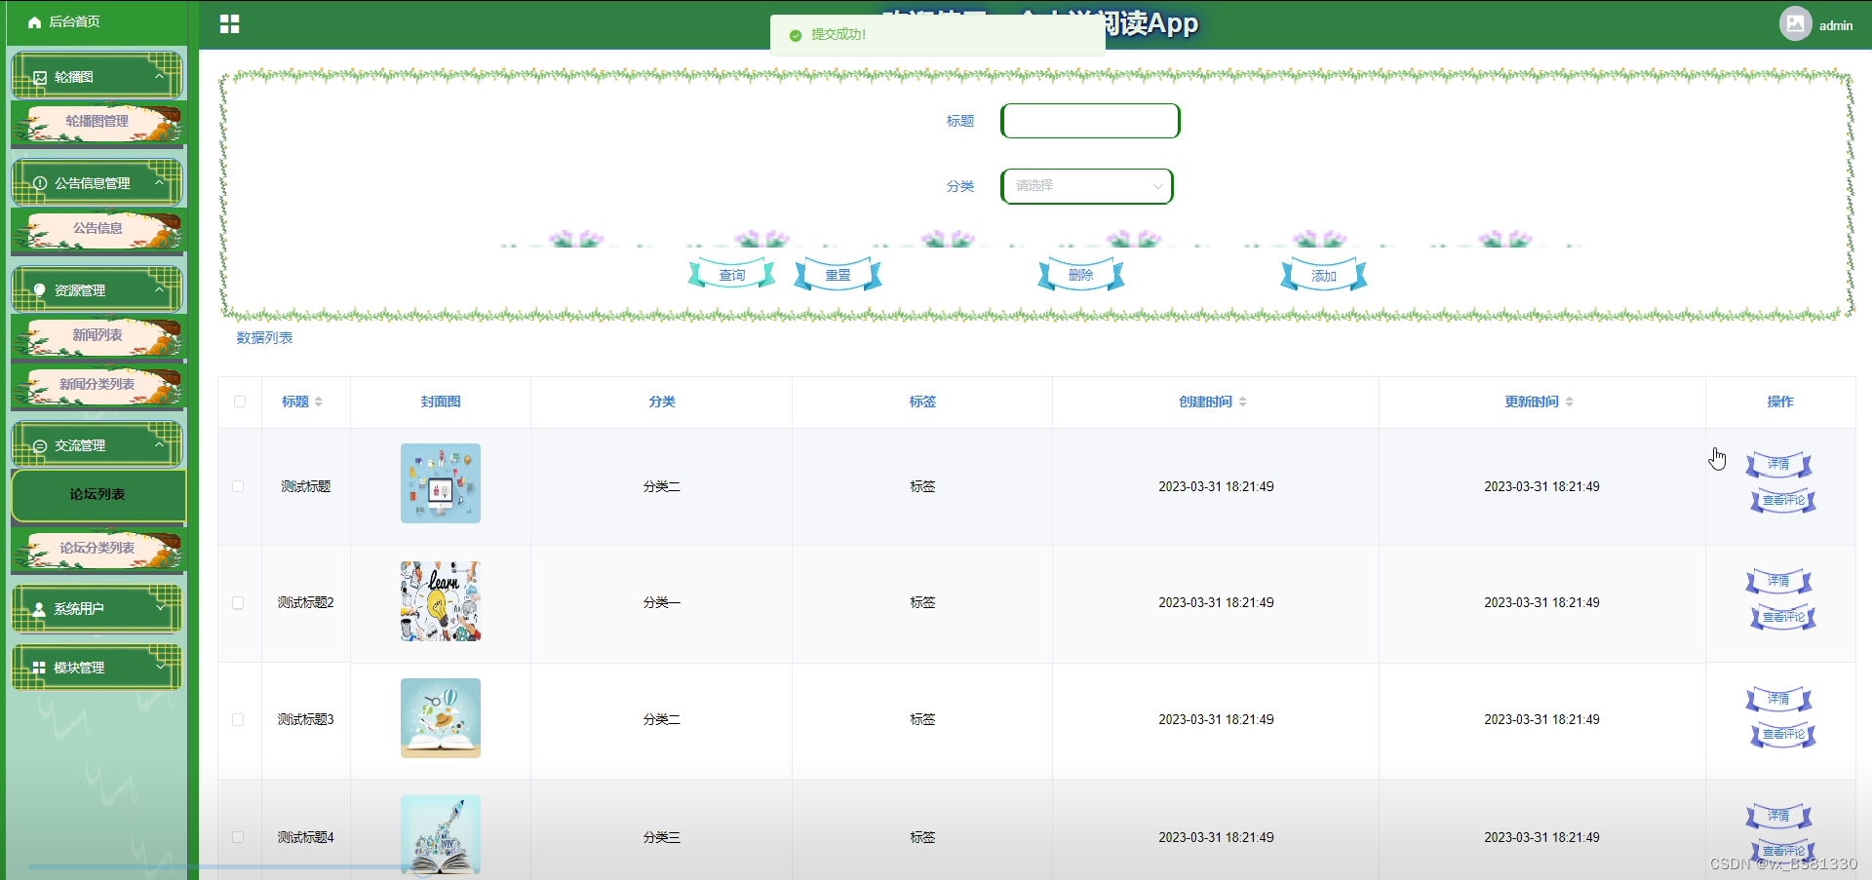Open the admin avatar icon
Image resolution: width=1872 pixels, height=880 pixels.
[1795, 23]
